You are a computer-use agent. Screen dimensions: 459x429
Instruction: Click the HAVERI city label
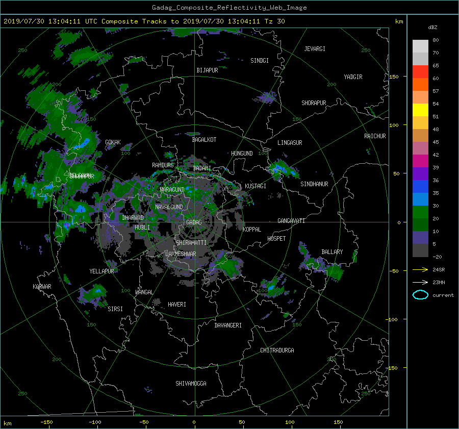click(177, 305)
